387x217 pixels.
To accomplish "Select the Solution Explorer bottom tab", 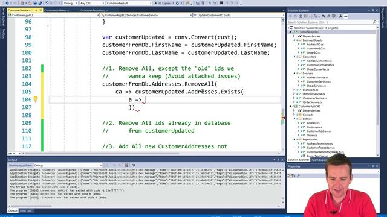I will point(298,160).
